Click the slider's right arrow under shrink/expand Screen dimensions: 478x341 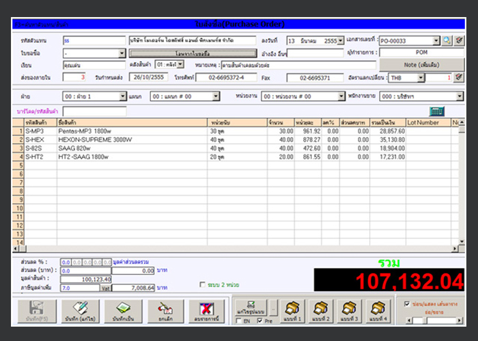460,321
